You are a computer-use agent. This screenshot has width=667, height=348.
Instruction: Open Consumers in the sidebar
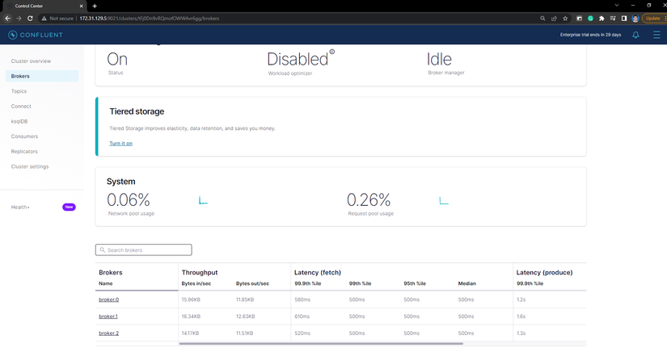24,136
